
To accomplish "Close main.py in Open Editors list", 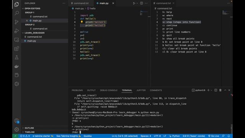I will [27, 20].
